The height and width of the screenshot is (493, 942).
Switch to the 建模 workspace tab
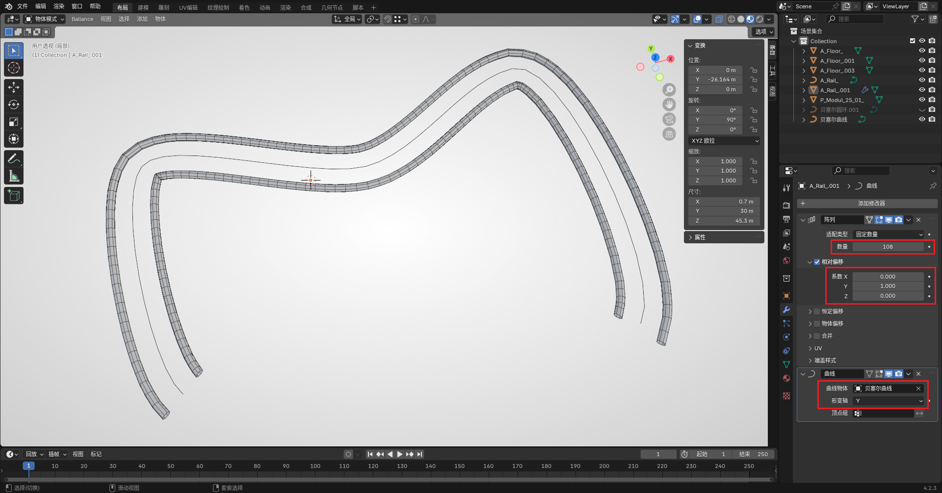click(143, 7)
